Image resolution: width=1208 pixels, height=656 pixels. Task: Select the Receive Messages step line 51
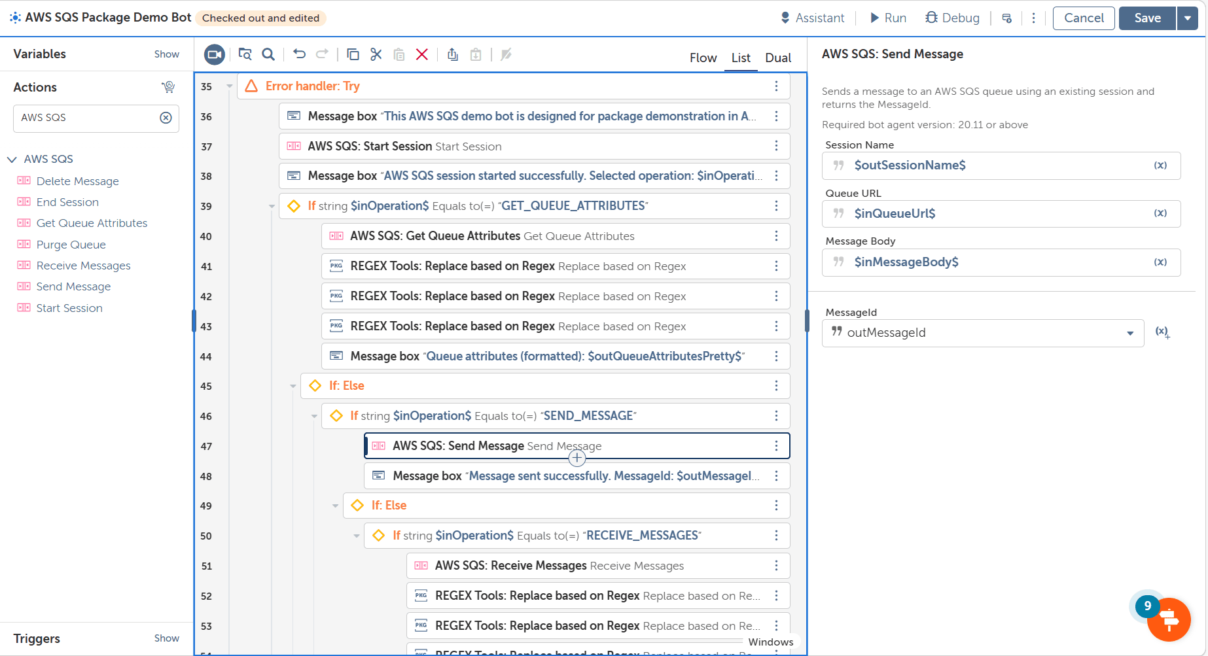tap(598, 566)
